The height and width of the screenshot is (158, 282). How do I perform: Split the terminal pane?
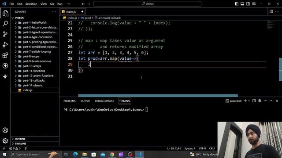254,101
